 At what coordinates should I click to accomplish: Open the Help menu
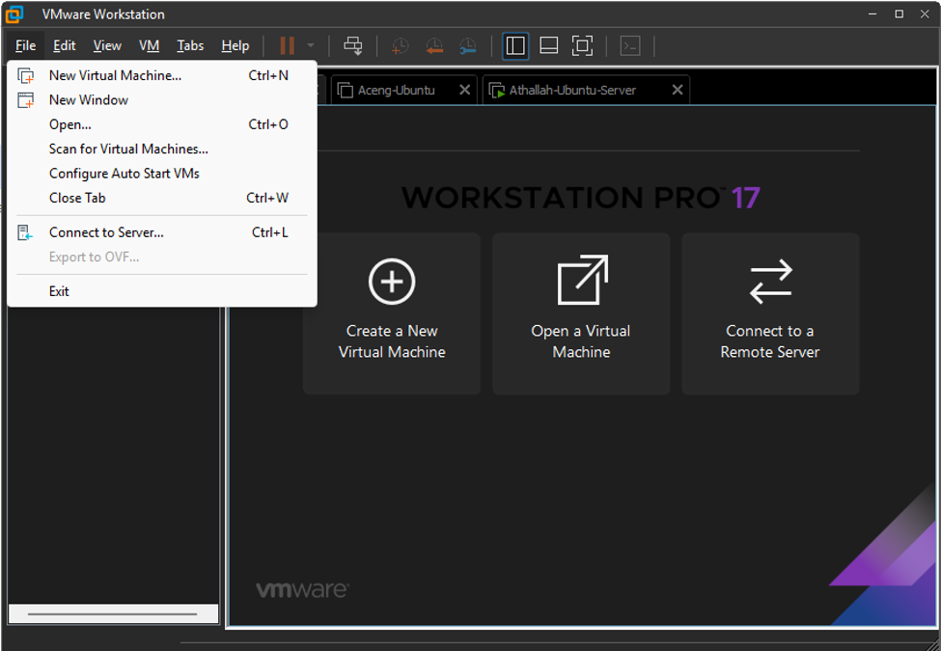point(235,45)
